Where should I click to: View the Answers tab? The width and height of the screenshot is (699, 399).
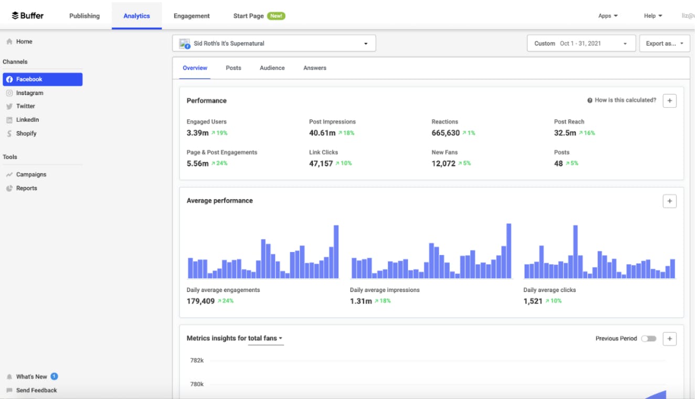coord(315,68)
